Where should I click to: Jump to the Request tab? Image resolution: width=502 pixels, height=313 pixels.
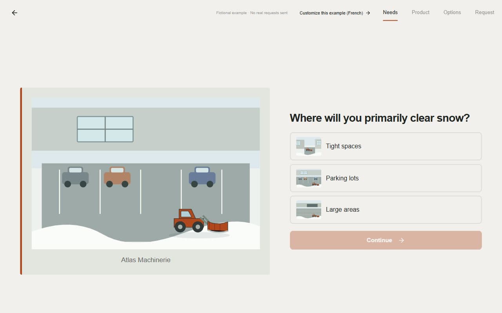click(x=484, y=13)
